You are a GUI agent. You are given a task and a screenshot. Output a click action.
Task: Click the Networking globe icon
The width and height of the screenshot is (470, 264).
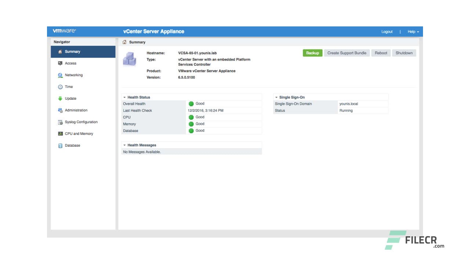tap(60, 75)
